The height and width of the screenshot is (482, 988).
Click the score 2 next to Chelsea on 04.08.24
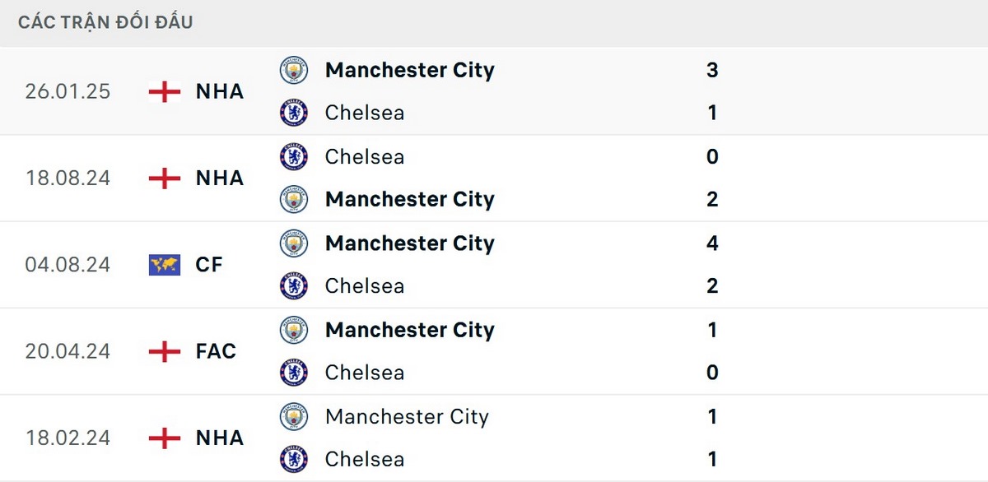click(x=712, y=286)
